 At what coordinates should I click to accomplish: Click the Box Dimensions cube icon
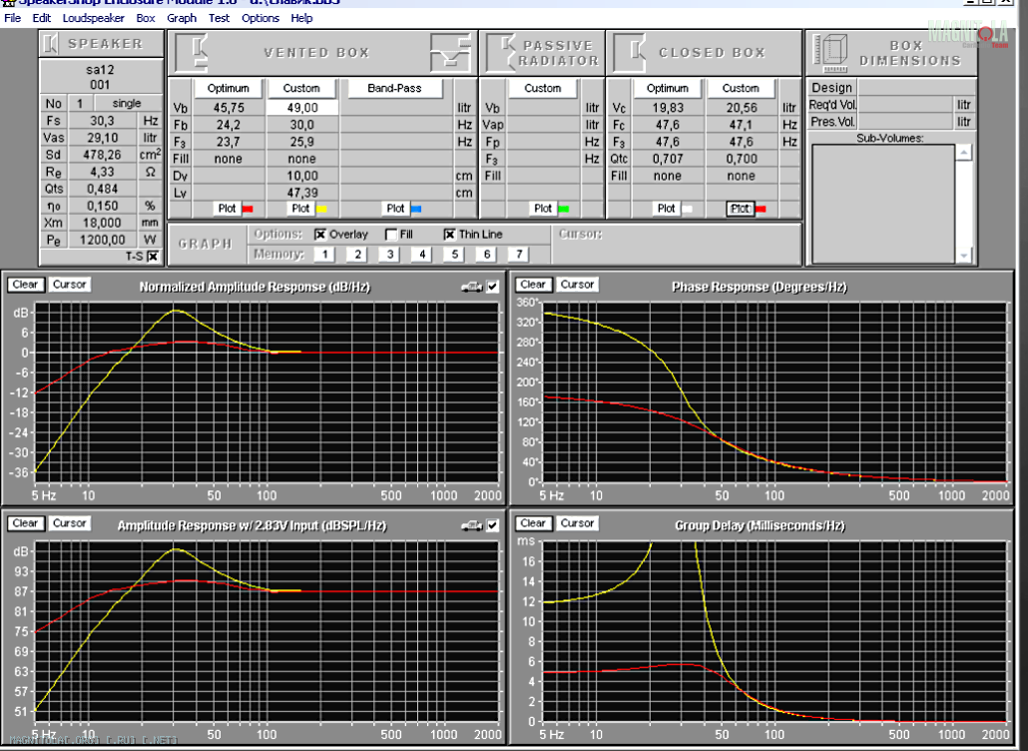830,53
